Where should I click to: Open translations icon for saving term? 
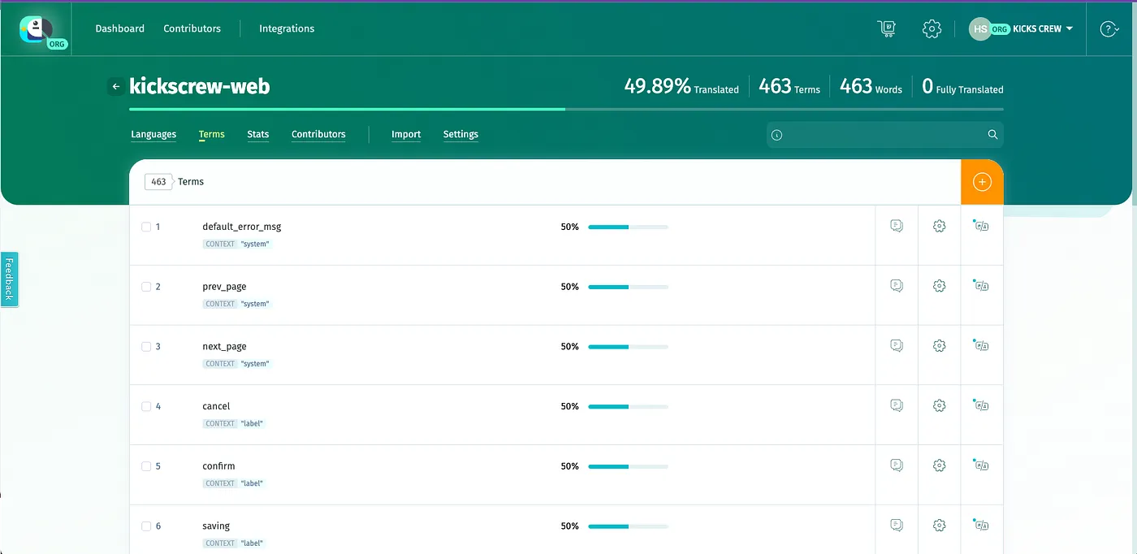(x=981, y=526)
